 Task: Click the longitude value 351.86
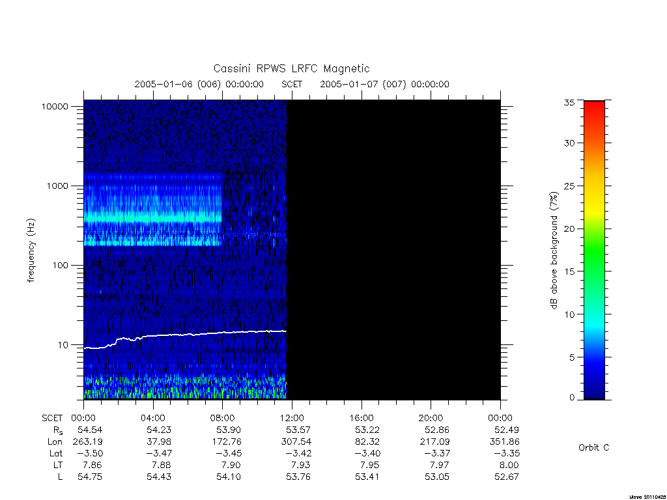click(505, 442)
